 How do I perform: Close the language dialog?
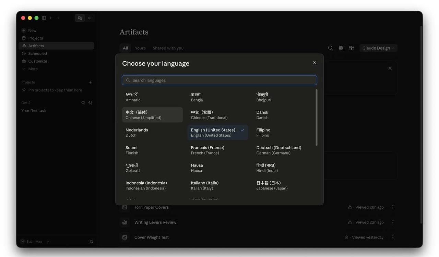pyautogui.click(x=315, y=63)
